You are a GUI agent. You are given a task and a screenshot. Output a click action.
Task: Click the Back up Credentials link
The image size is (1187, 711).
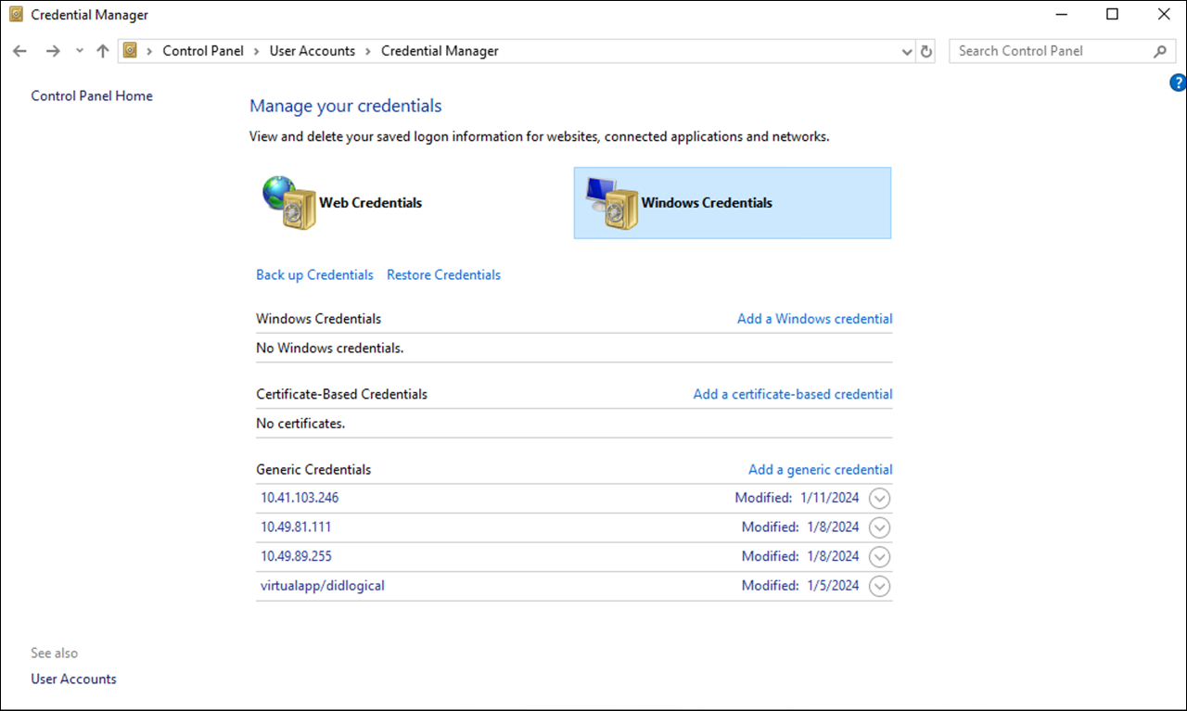pos(314,274)
